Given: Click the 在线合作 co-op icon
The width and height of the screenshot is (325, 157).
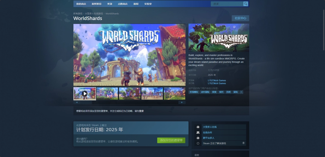Looking at the screenshot, I should pyautogui.click(x=198, y=132).
